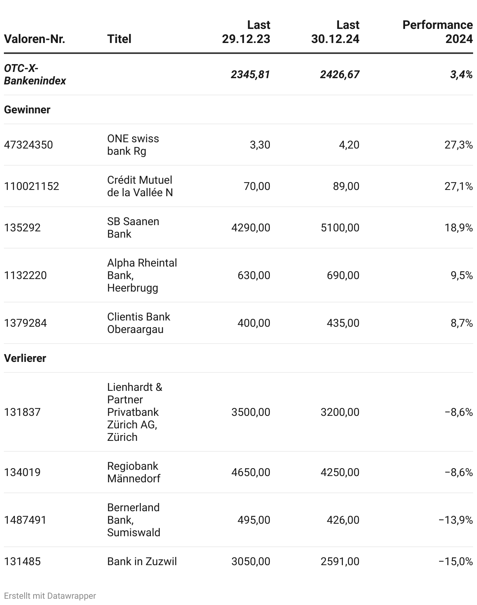Image resolution: width=477 pixels, height=605 pixels.
Task: Select the OTC-X-Bankenindex row label
Action: pos(35,75)
